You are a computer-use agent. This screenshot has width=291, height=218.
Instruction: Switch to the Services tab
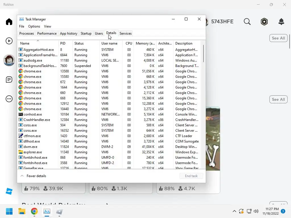[x=125, y=33]
